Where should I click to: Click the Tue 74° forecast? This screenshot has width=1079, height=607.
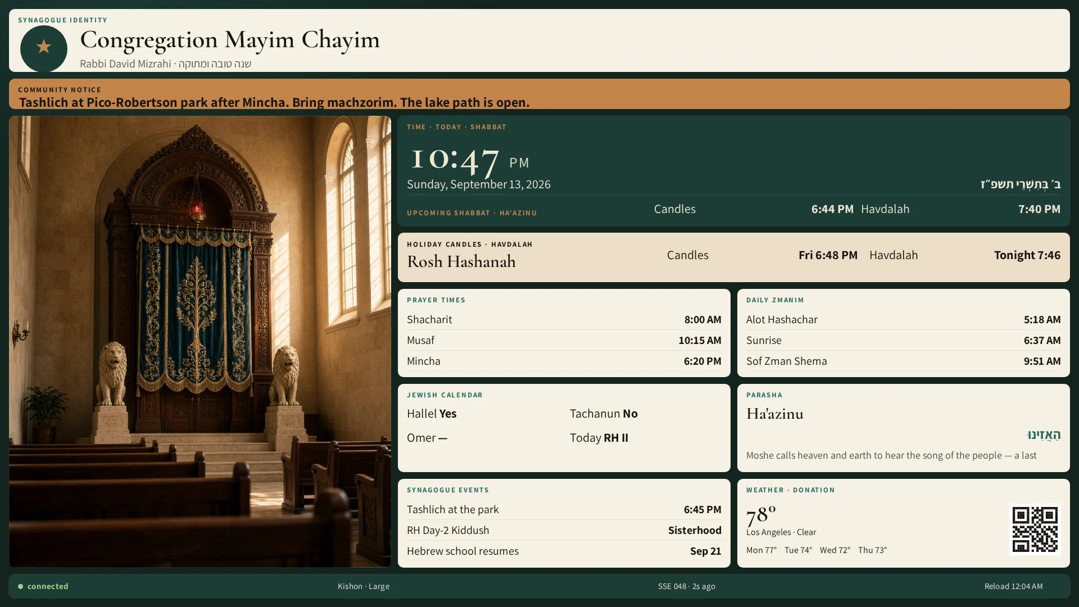[x=798, y=550]
